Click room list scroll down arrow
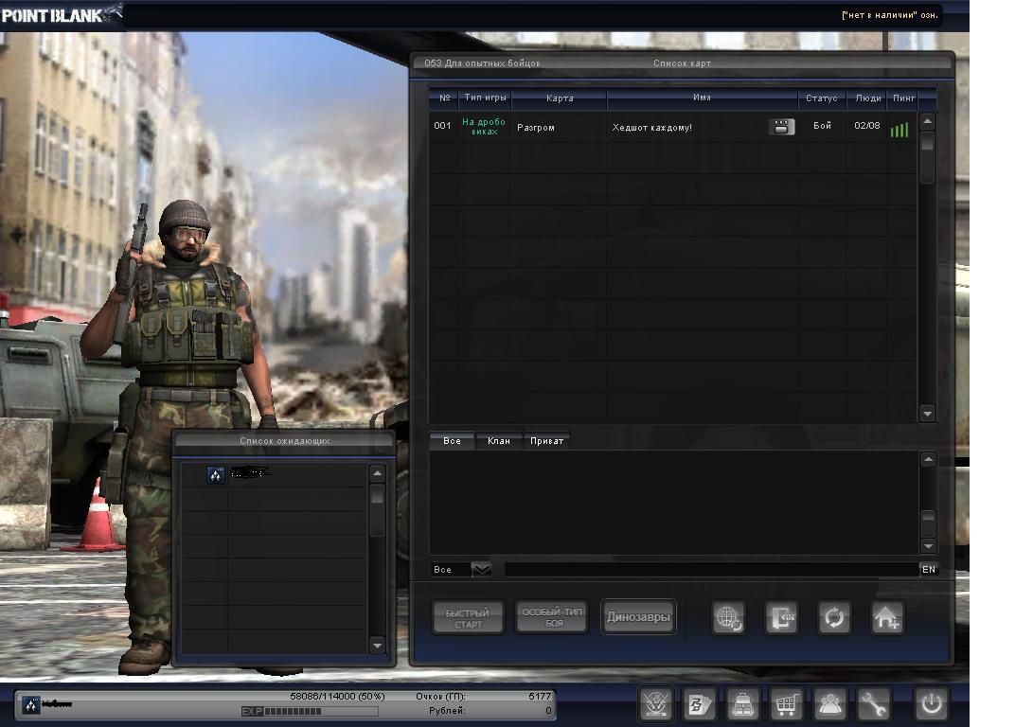Viewport: 1033px width, 727px height. 928,415
